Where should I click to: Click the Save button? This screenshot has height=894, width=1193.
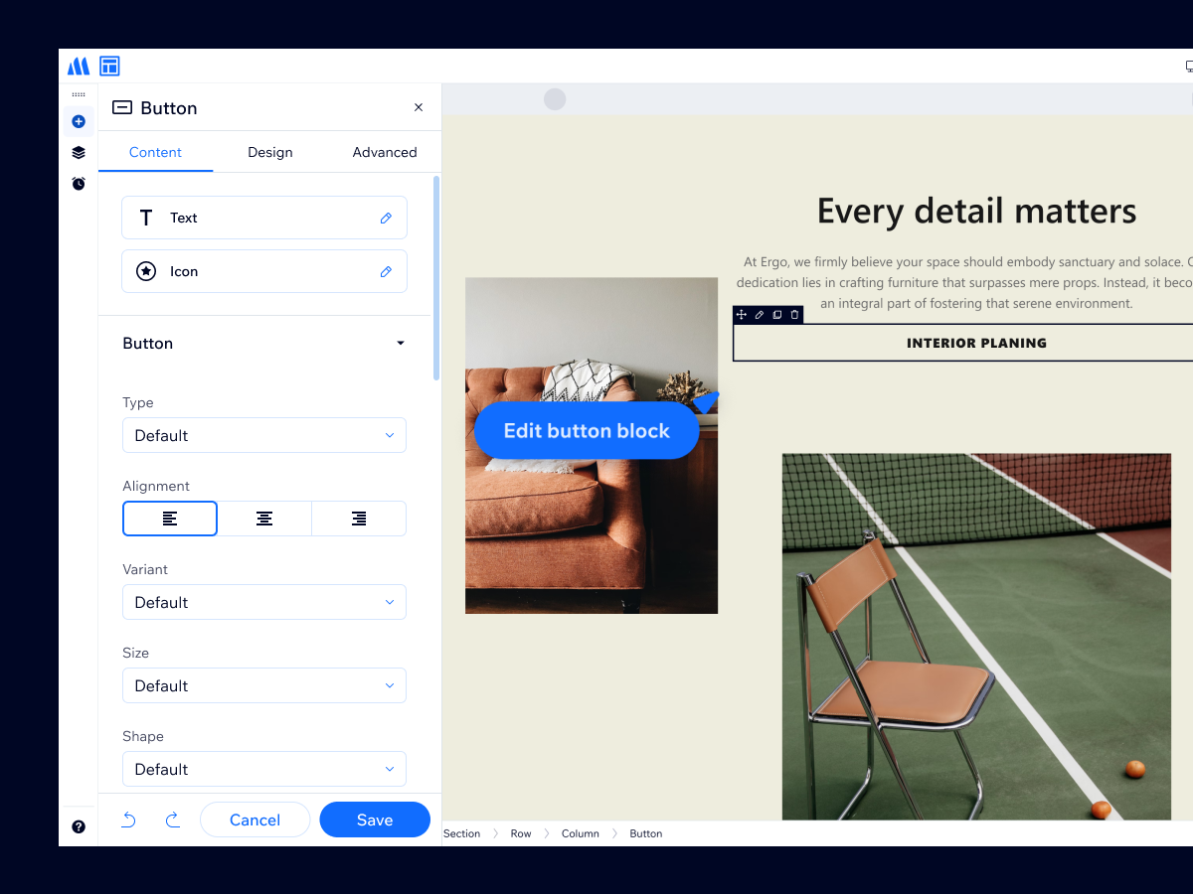pos(375,819)
